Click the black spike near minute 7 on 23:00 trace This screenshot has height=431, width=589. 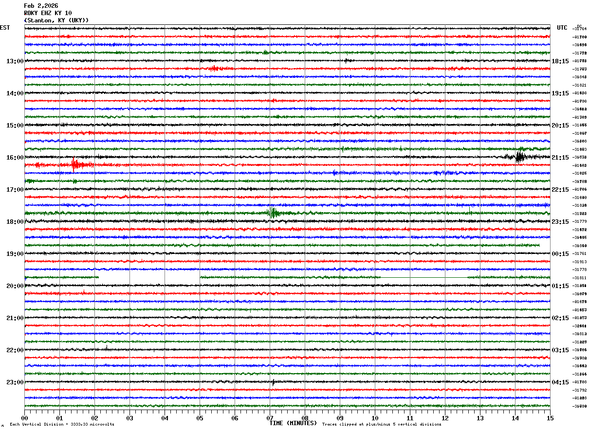click(x=273, y=382)
